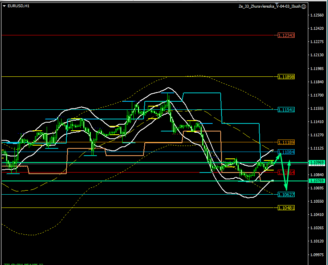Screen dimensions: 328x265
Task: Click the 1.12130 value on price scale
Action: point(317,55)
